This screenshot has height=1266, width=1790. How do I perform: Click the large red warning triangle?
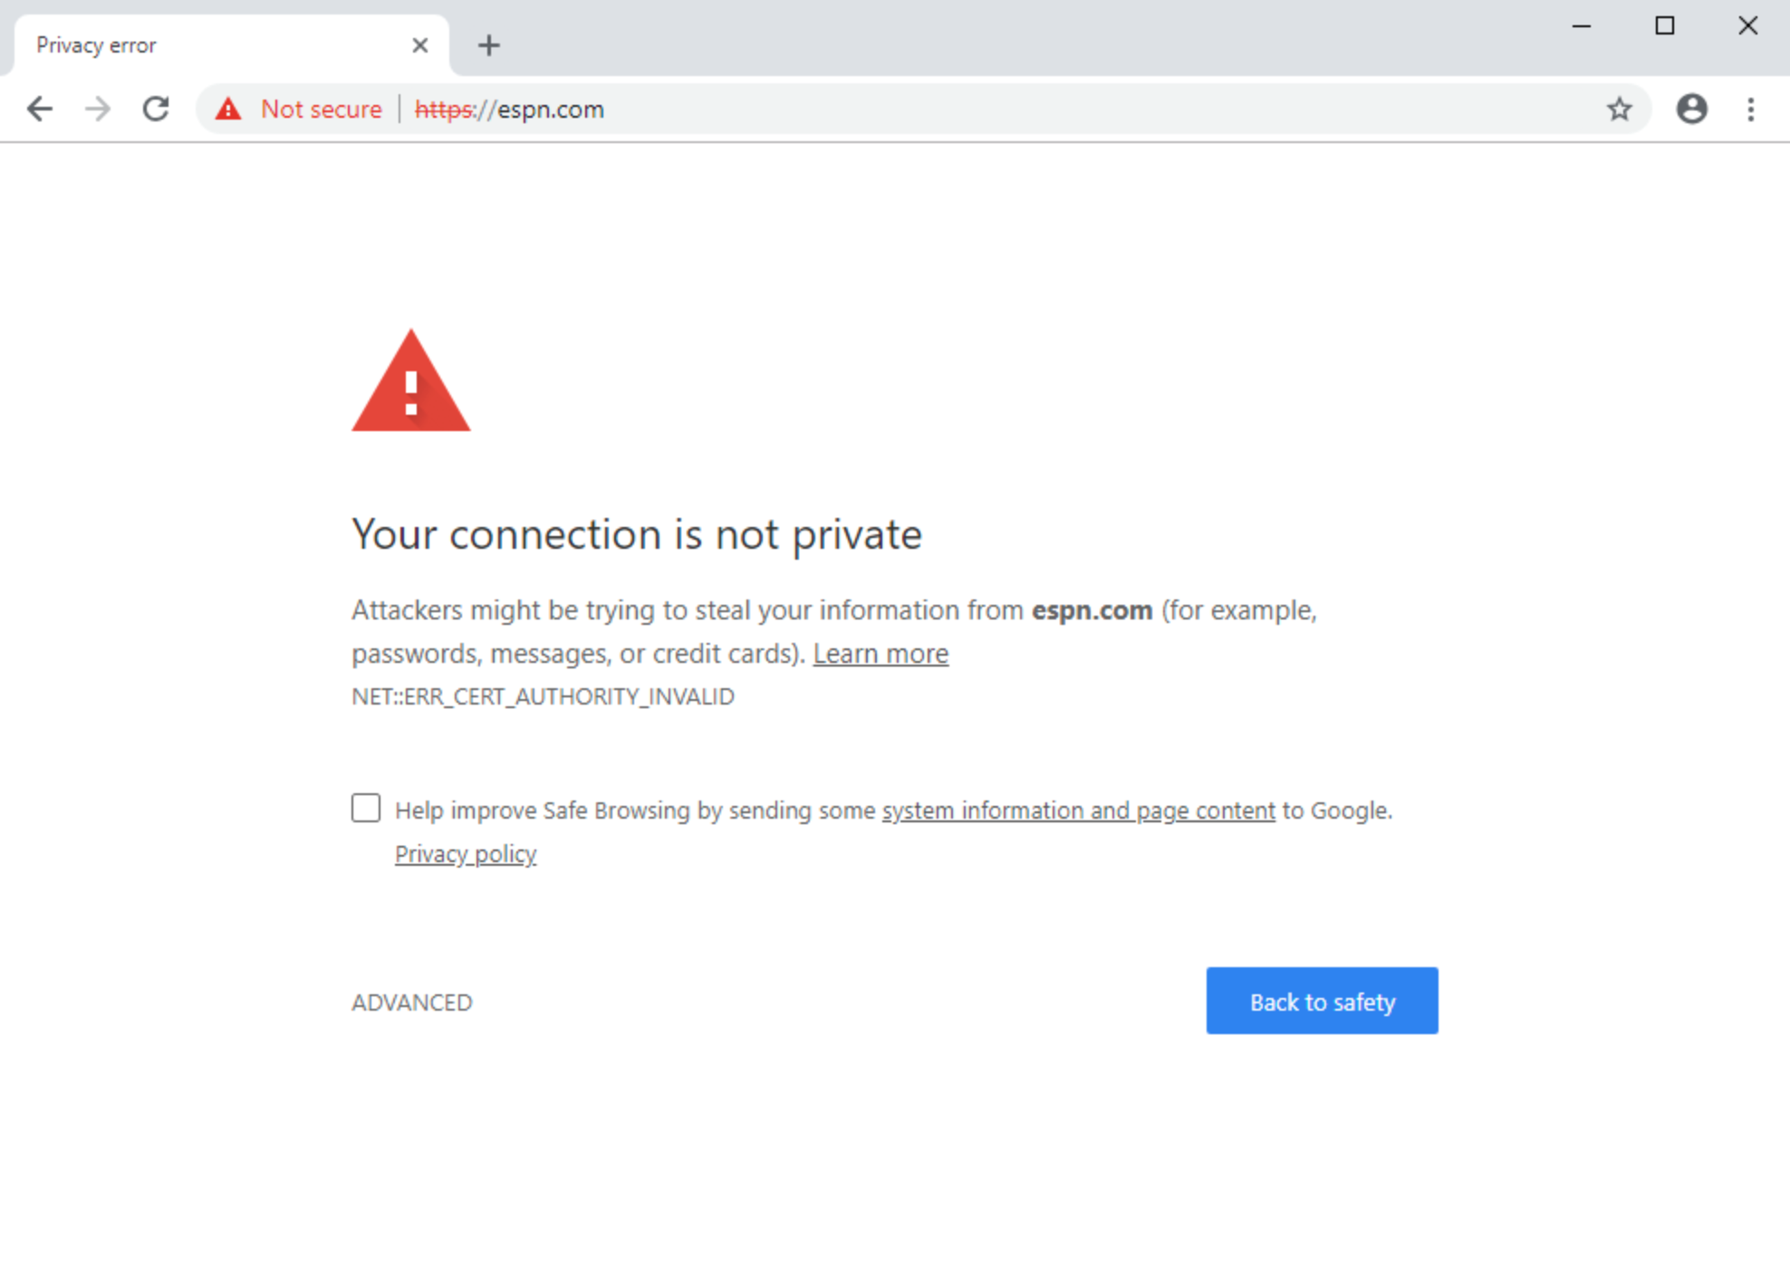coord(411,380)
